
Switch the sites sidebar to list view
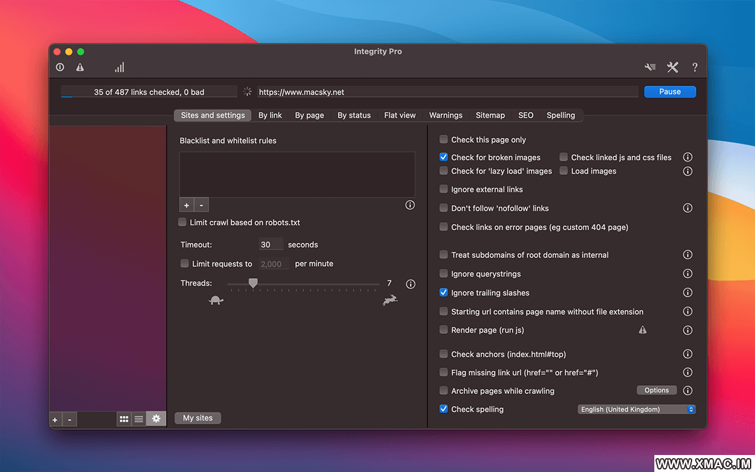click(x=138, y=419)
